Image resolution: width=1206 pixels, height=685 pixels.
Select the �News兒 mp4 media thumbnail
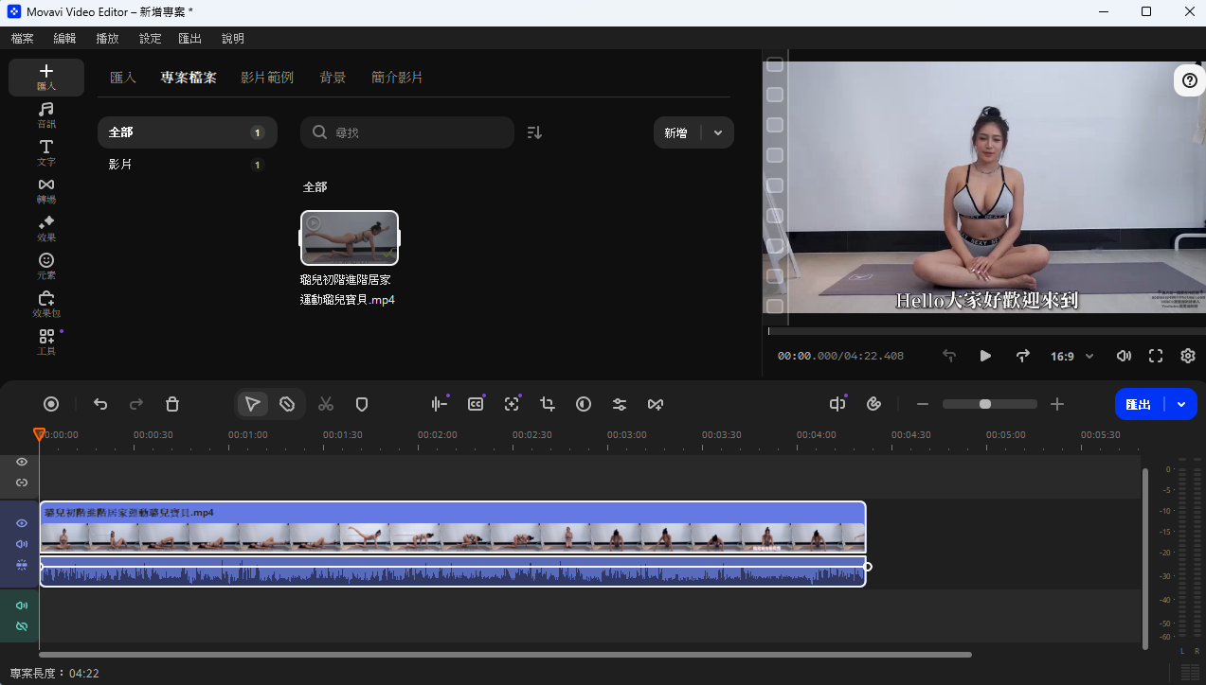(x=350, y=237)
